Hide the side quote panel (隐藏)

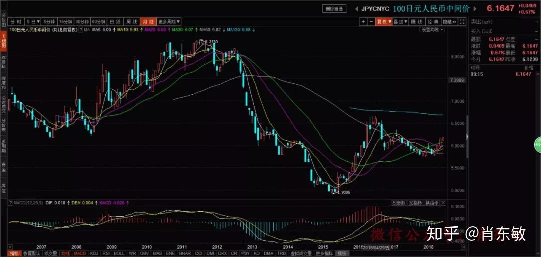click(450, 22)
